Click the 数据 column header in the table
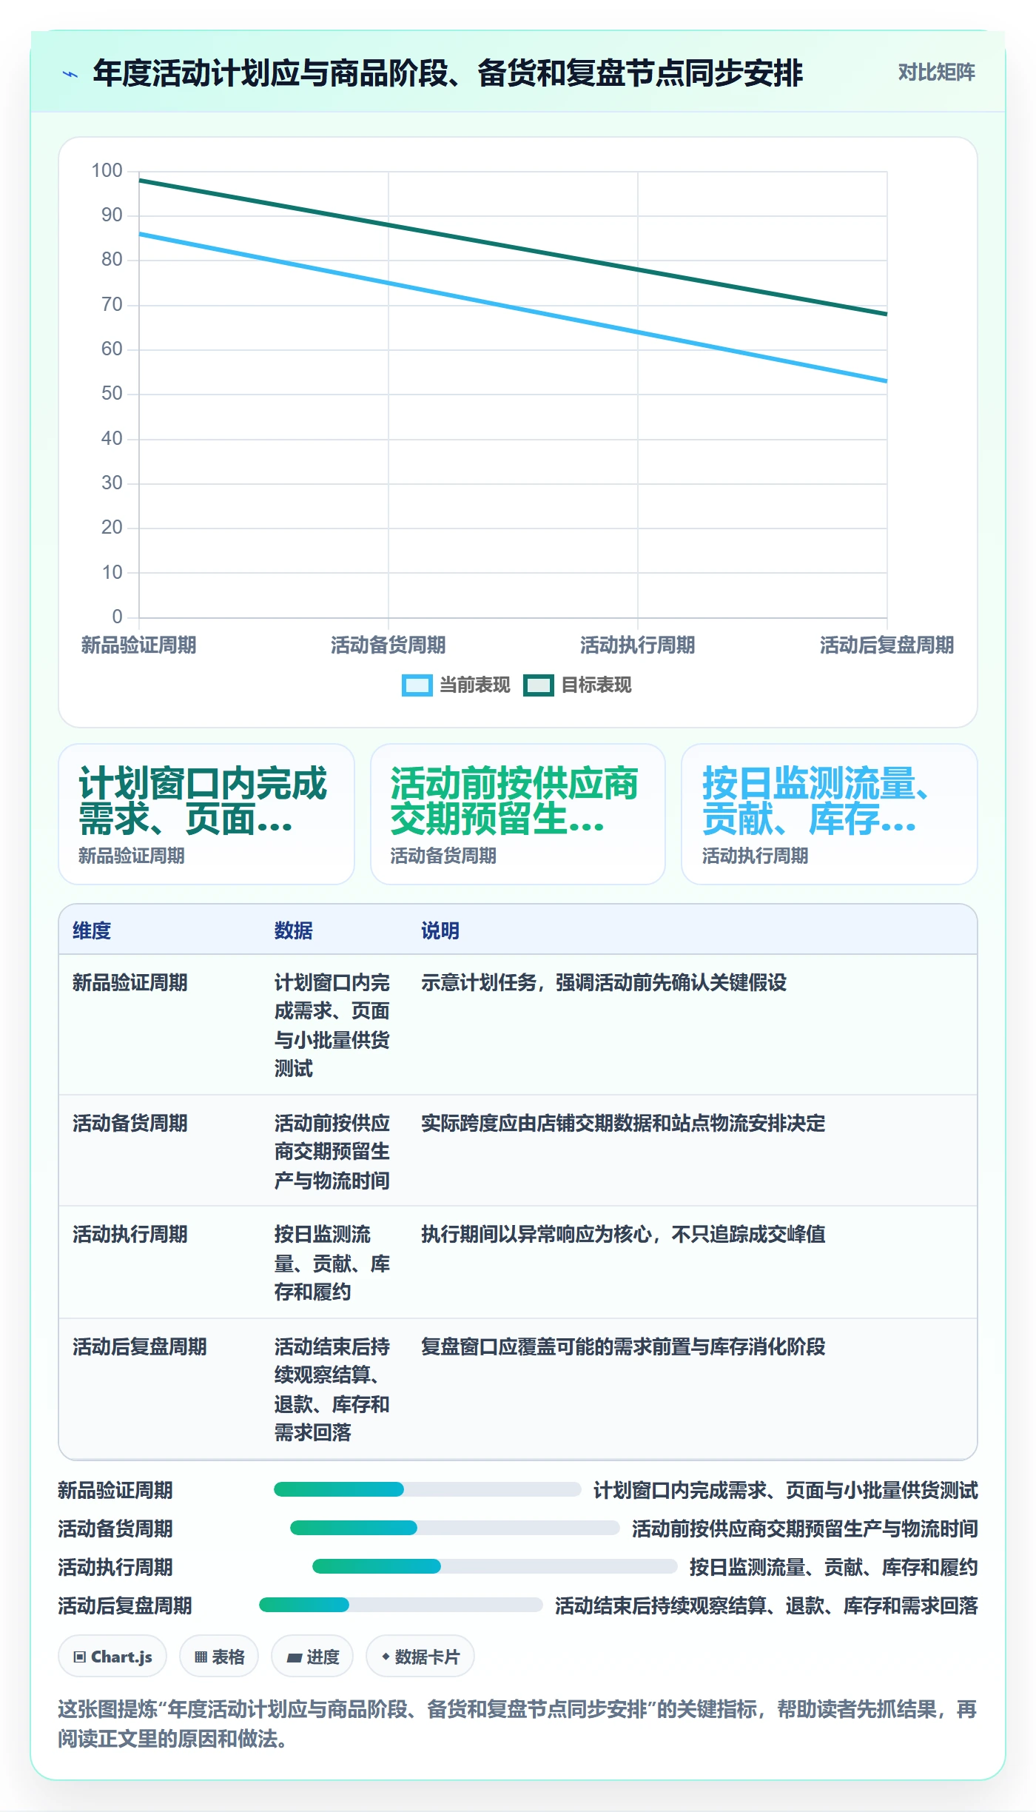1036x1812 pixels. point(294,931)
